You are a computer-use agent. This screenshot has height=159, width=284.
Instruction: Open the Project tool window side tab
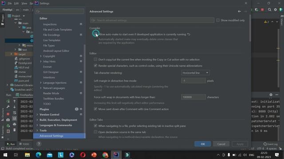point(3,20)
